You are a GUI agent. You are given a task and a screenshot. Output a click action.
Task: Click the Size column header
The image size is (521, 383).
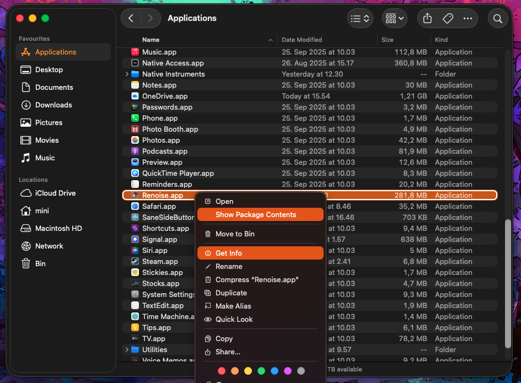coord(387,40)
